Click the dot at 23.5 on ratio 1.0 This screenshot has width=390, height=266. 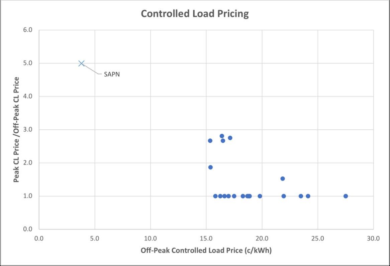tap(301, 196)
